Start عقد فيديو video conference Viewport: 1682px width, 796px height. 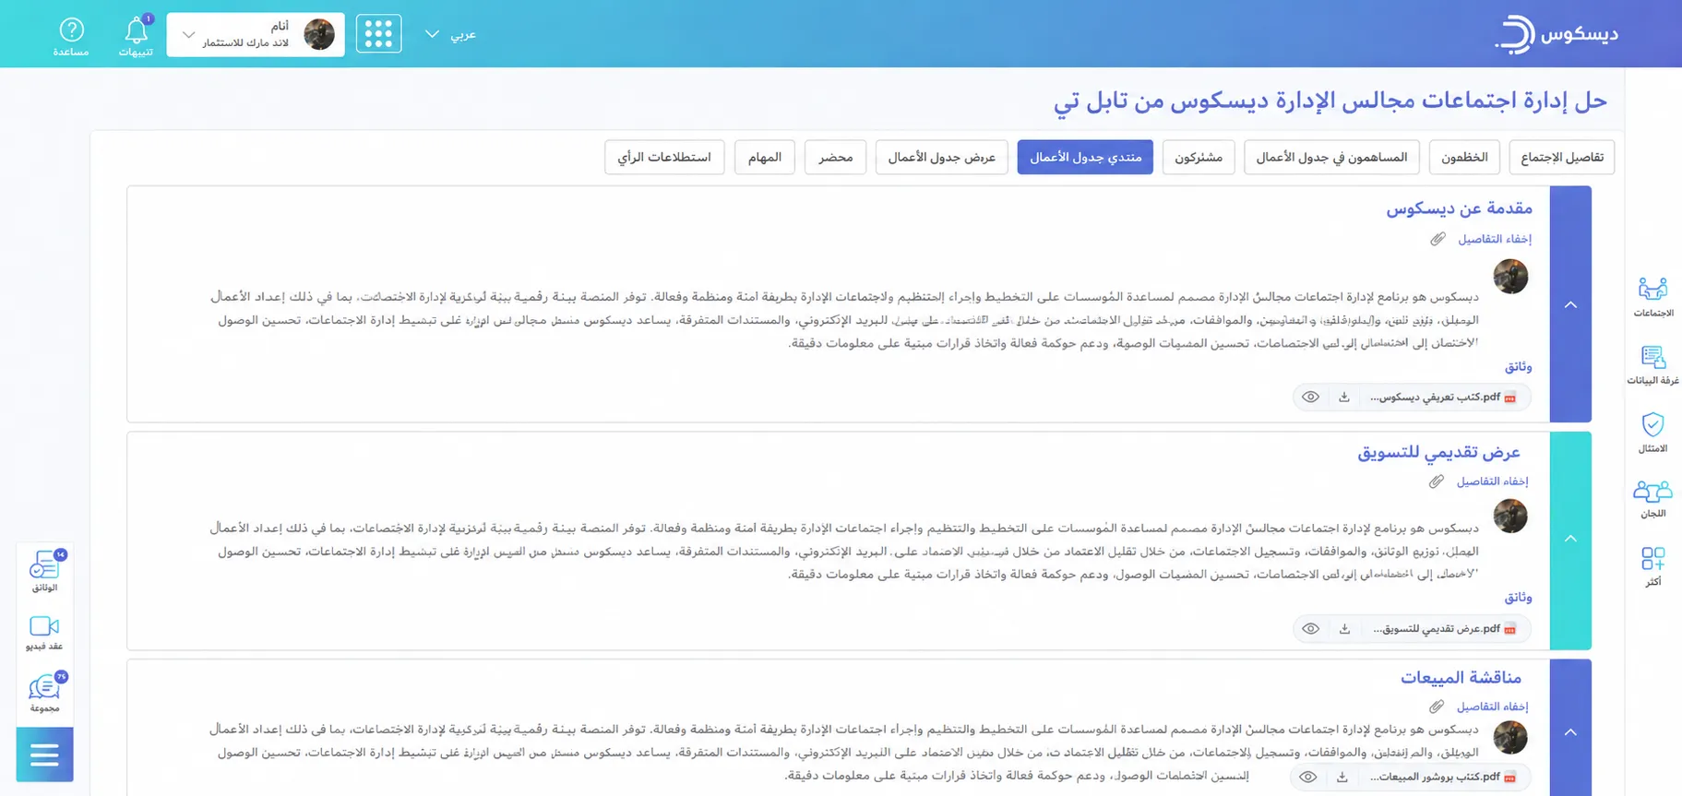(x=44, y=632)
